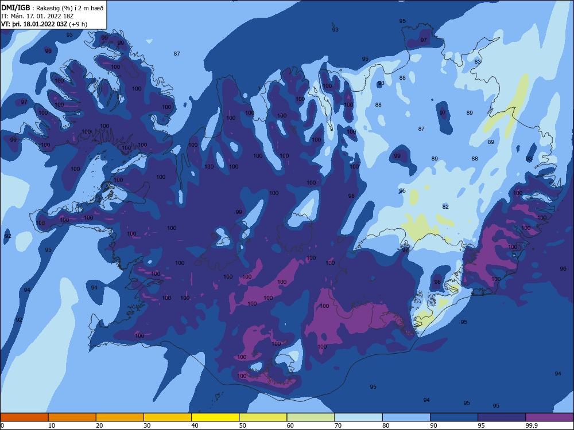Choose the 50–60 yellow-green legend swatch
574x430 pixels.
[263, 417]
